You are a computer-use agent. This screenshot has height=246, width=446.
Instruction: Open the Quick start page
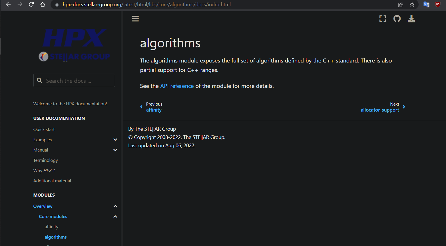(44, 129)
